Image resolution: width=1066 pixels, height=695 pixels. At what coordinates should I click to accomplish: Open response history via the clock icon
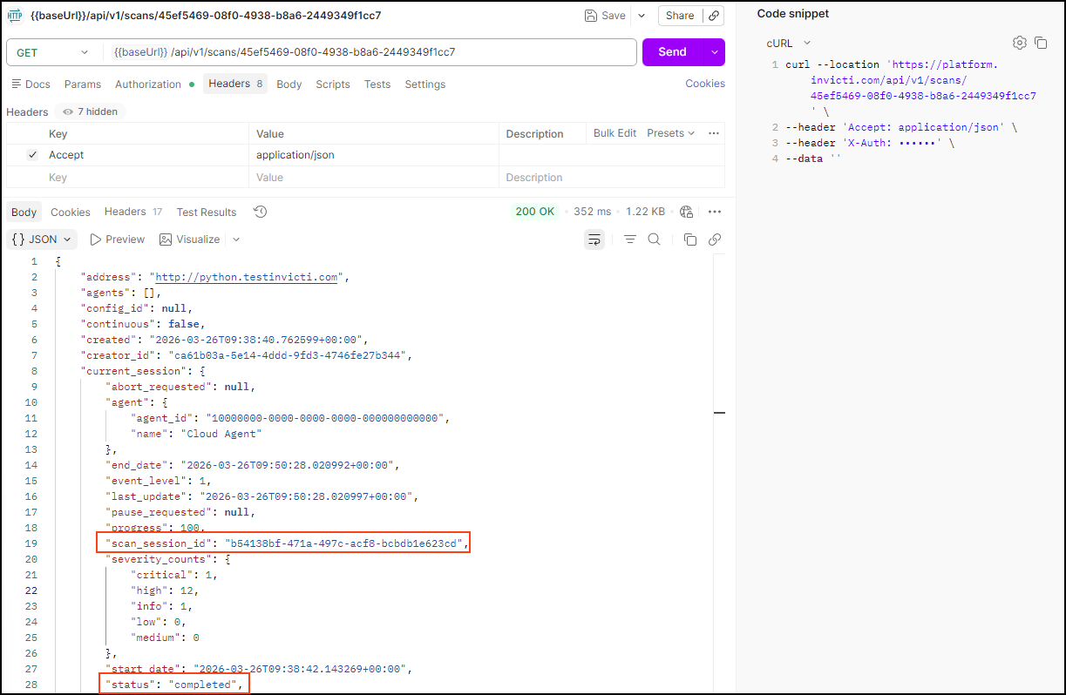click(x=259, y=211)
